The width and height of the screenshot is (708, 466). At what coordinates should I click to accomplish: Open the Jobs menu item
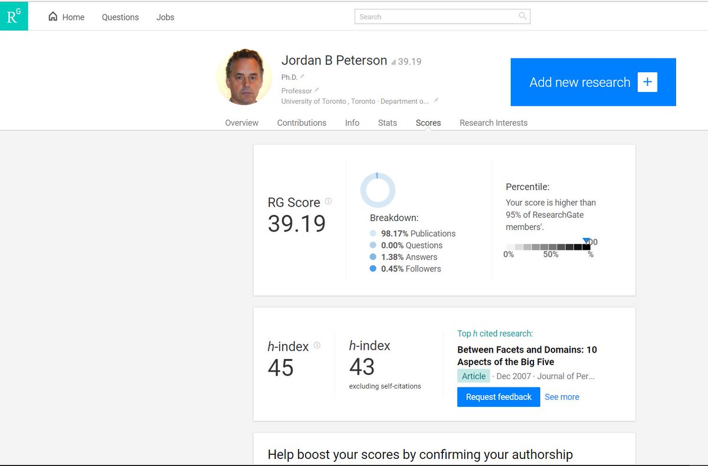tap(165, 17)
